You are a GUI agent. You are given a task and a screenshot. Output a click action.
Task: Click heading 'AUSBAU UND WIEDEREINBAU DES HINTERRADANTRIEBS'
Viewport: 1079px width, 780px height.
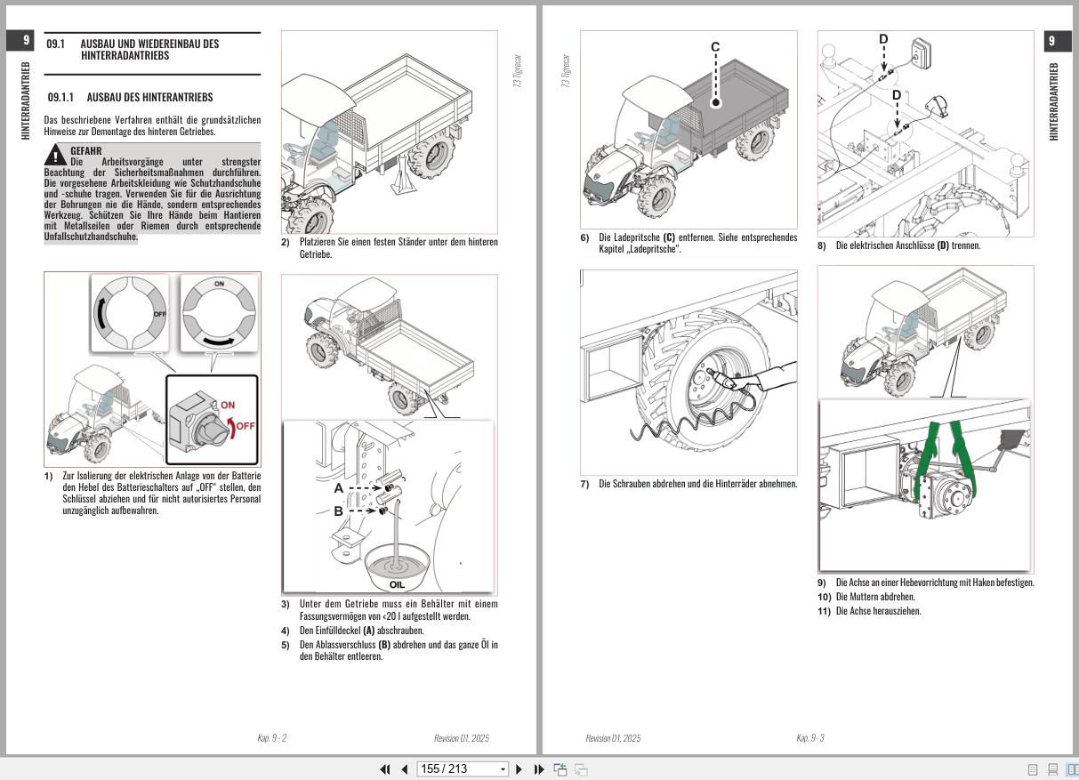pyautogui.click(x=149, y=50)
